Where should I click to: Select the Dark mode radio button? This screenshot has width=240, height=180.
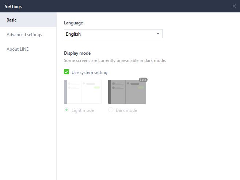click(x=111, y=110)
